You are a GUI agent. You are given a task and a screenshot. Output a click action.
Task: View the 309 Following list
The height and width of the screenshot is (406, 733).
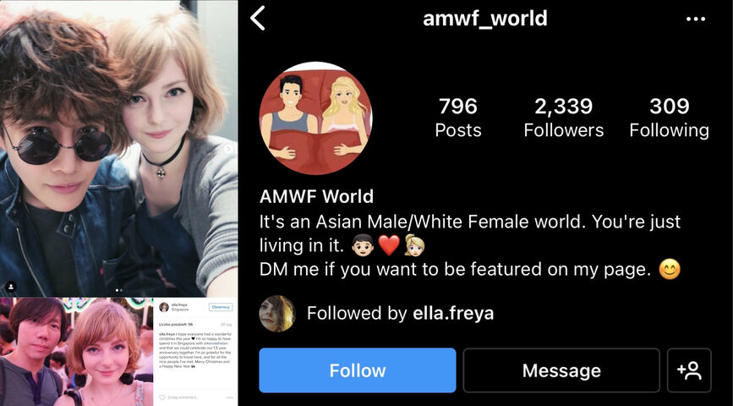(x=669, y=118)
